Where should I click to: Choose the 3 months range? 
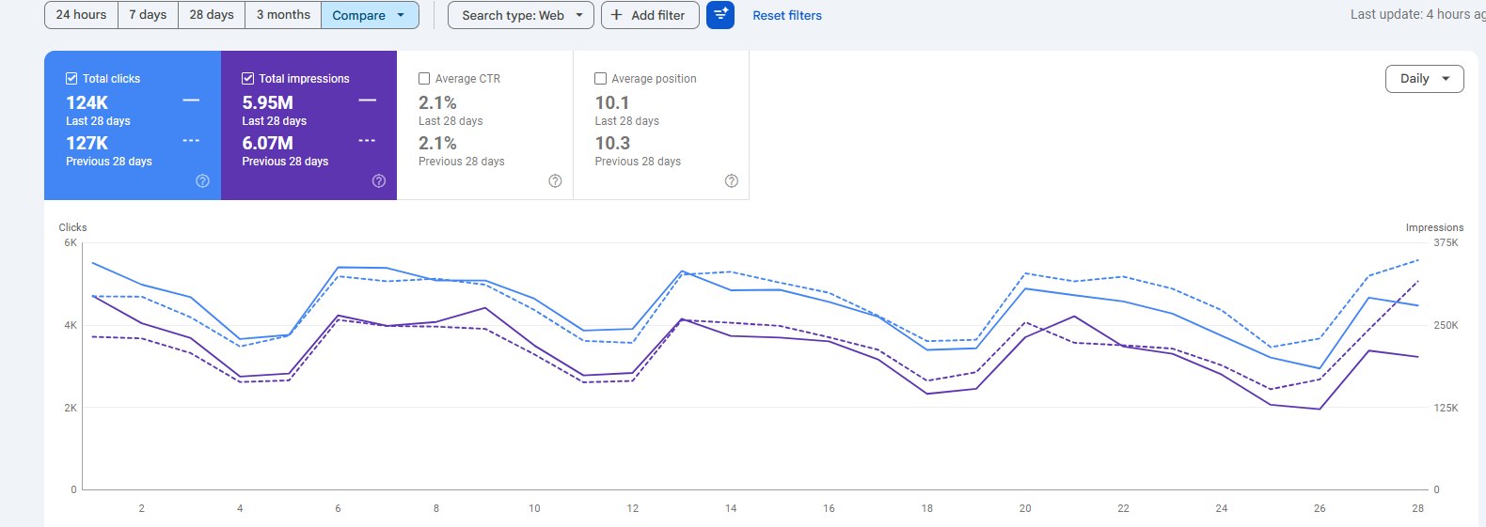tap(283, 15)
